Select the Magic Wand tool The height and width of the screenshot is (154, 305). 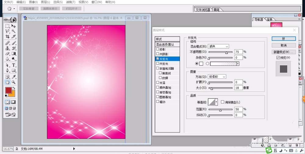click(x=13, y=31)
